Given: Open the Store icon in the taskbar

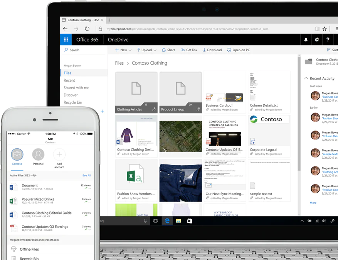Looking at the screenshot, I should pyautogui.click(x=190, y=221).
